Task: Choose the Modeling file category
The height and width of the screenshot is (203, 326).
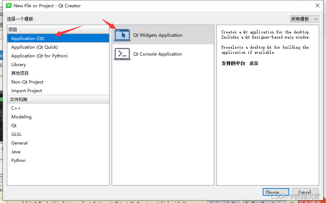Action: tap(58, 117)
